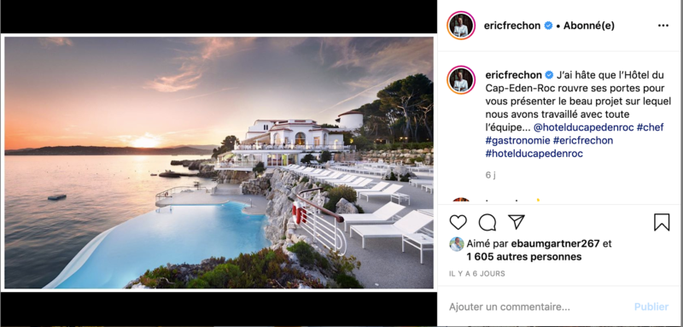This screenshot has width=683, height=327.
Task: Save the post with the bookmark icon
Action: point(662,222)
